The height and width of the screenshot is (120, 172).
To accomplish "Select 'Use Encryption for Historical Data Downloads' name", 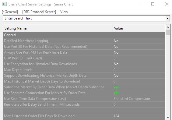I will point(40,64).
